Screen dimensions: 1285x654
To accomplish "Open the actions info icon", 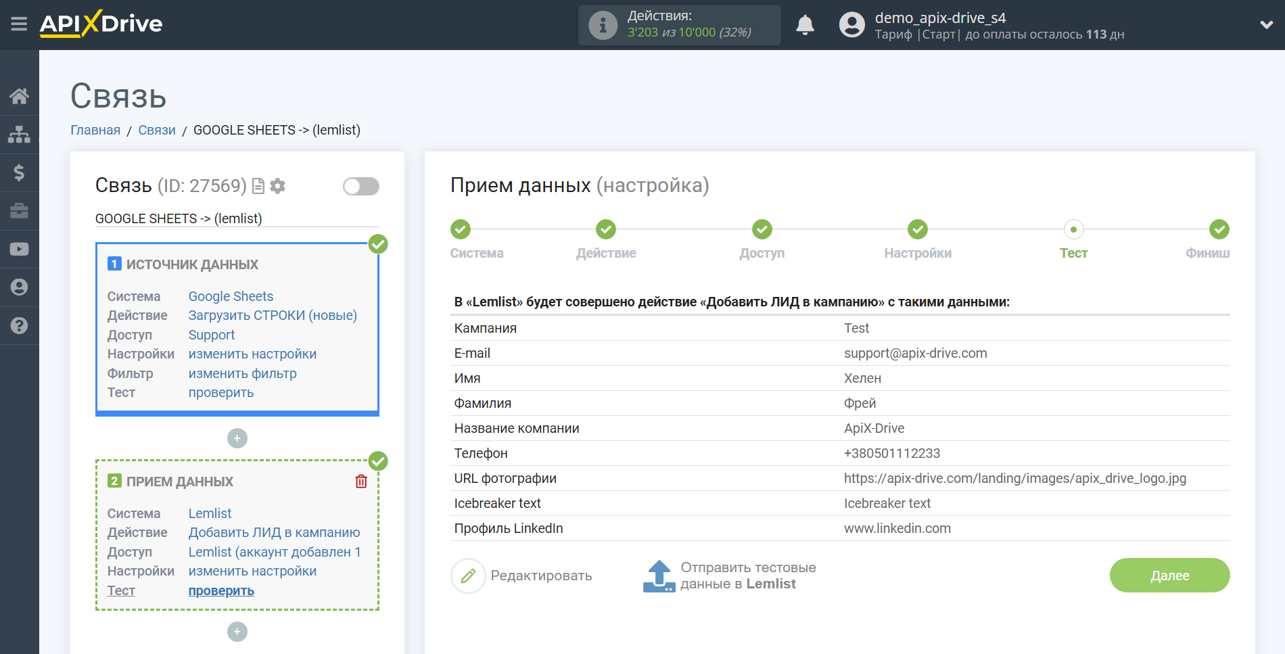I will tap(603, 26).
